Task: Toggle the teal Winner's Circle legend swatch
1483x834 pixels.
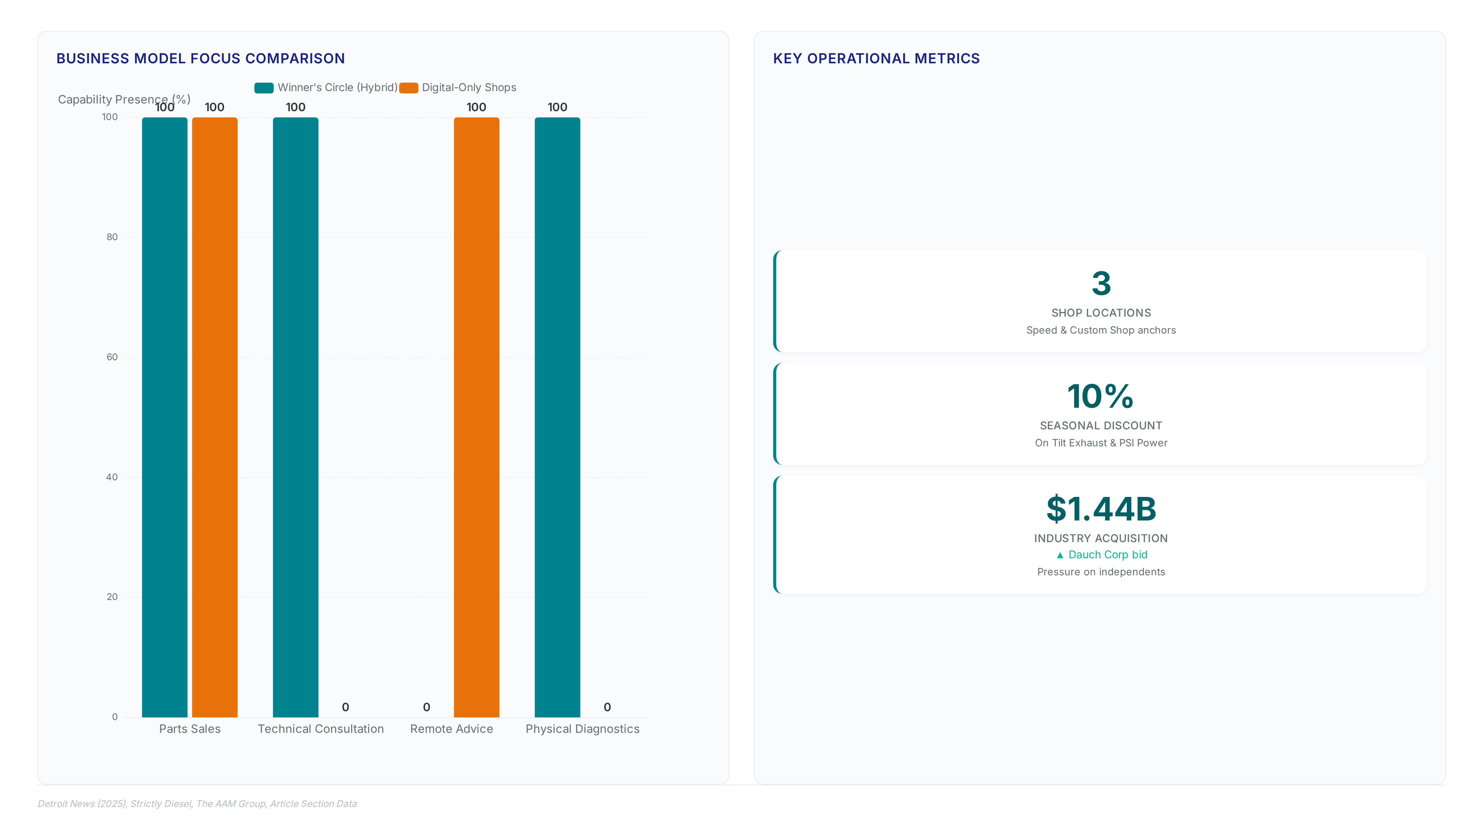Action: tap(264, 88)
